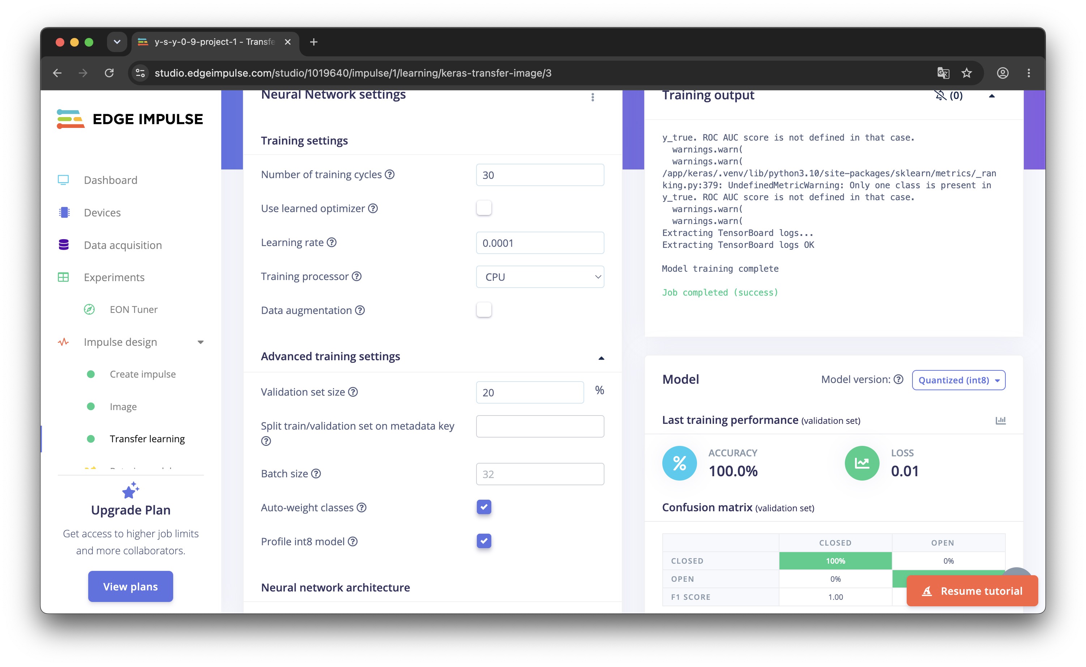Image resolution: width=1086 pixels, height=667 pixels.
Task: Uncheck the Auto-weight classes checkbox
Action: pyautogui.click(x=484, y=507)
